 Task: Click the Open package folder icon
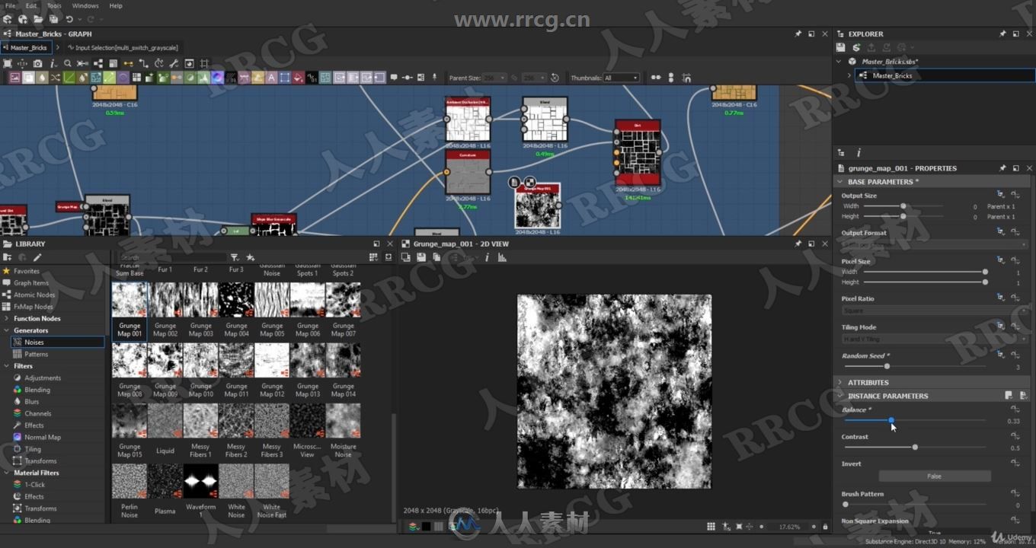coord(38,19)
